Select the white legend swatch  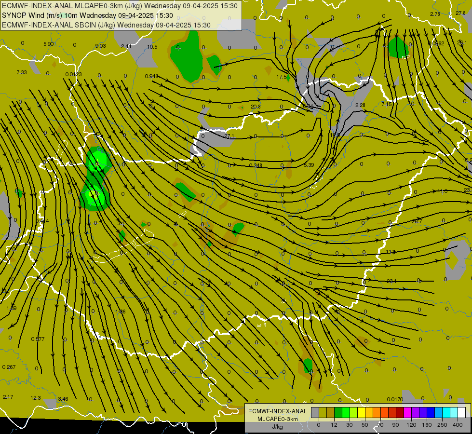point(462,412)
